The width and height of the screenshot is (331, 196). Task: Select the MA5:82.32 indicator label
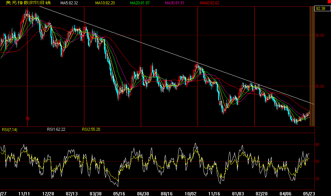click(69, 3)
